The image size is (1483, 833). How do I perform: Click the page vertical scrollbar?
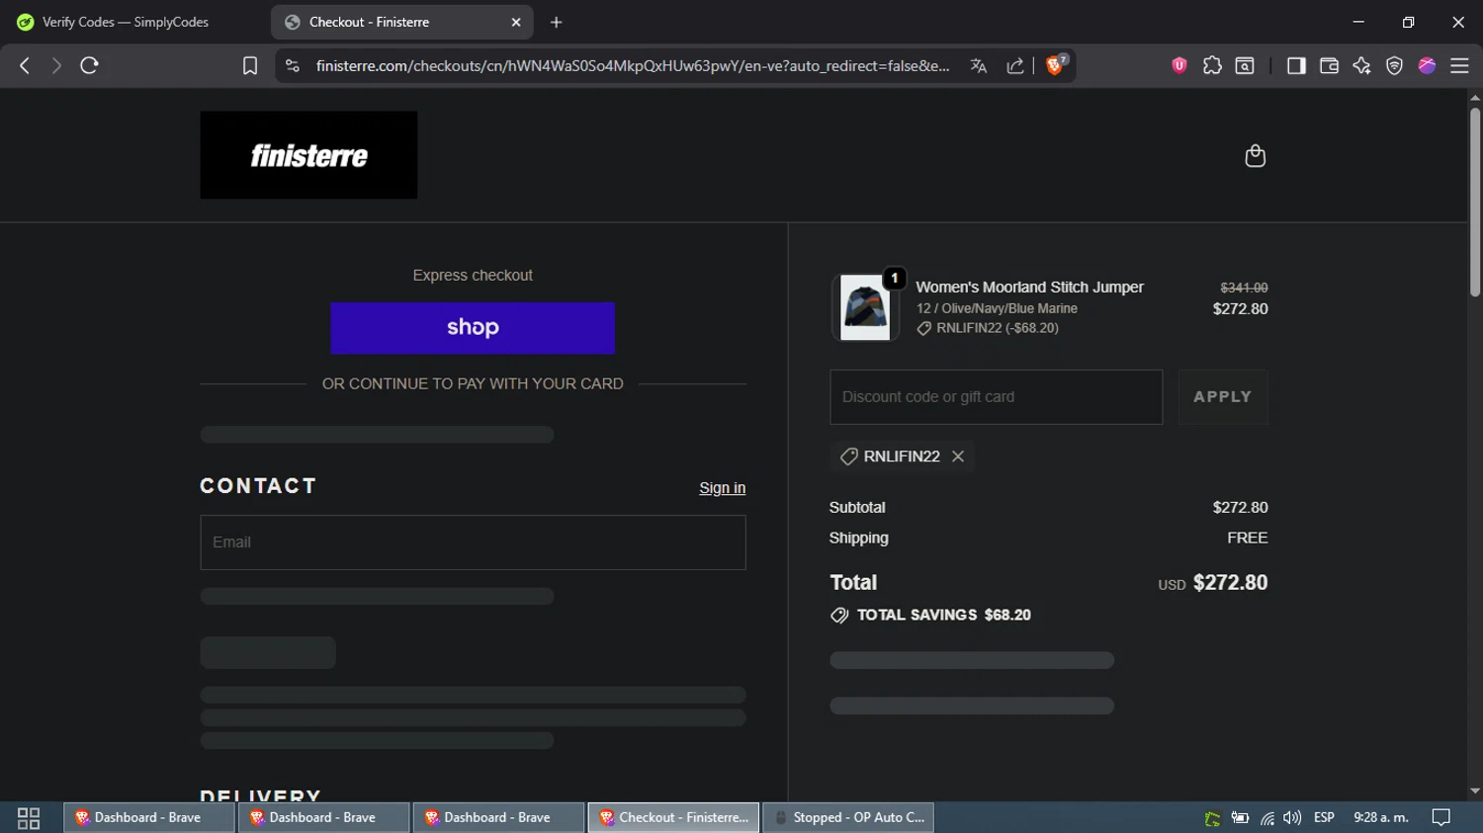pyautogui.click(x=1475, y=203)
